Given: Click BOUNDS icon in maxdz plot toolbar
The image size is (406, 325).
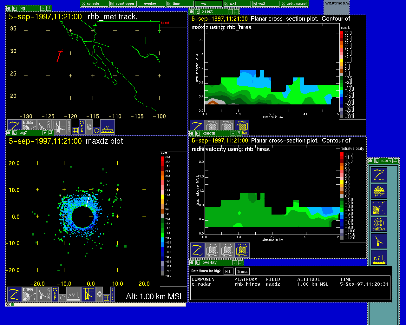Looking at the screenshot, I should click(113, 294).
